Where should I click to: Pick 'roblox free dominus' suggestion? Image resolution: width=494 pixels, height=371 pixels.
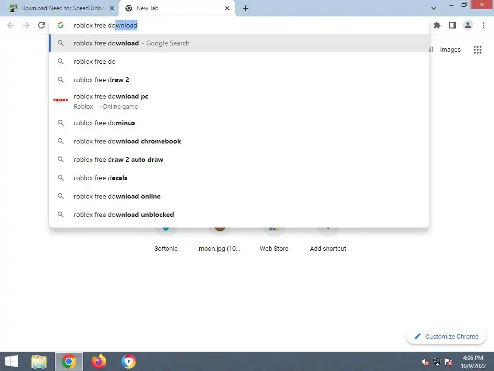click(239, 123)
